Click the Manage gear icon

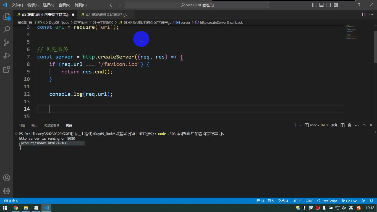(x=7, y=191)
